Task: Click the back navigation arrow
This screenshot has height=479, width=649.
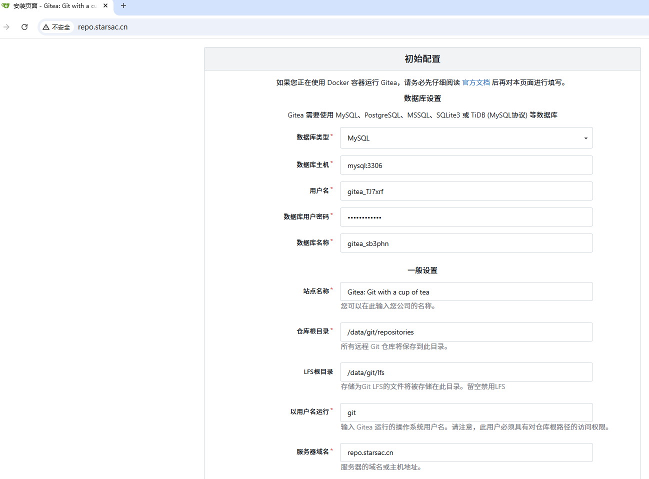Action: tap(7, 27)
